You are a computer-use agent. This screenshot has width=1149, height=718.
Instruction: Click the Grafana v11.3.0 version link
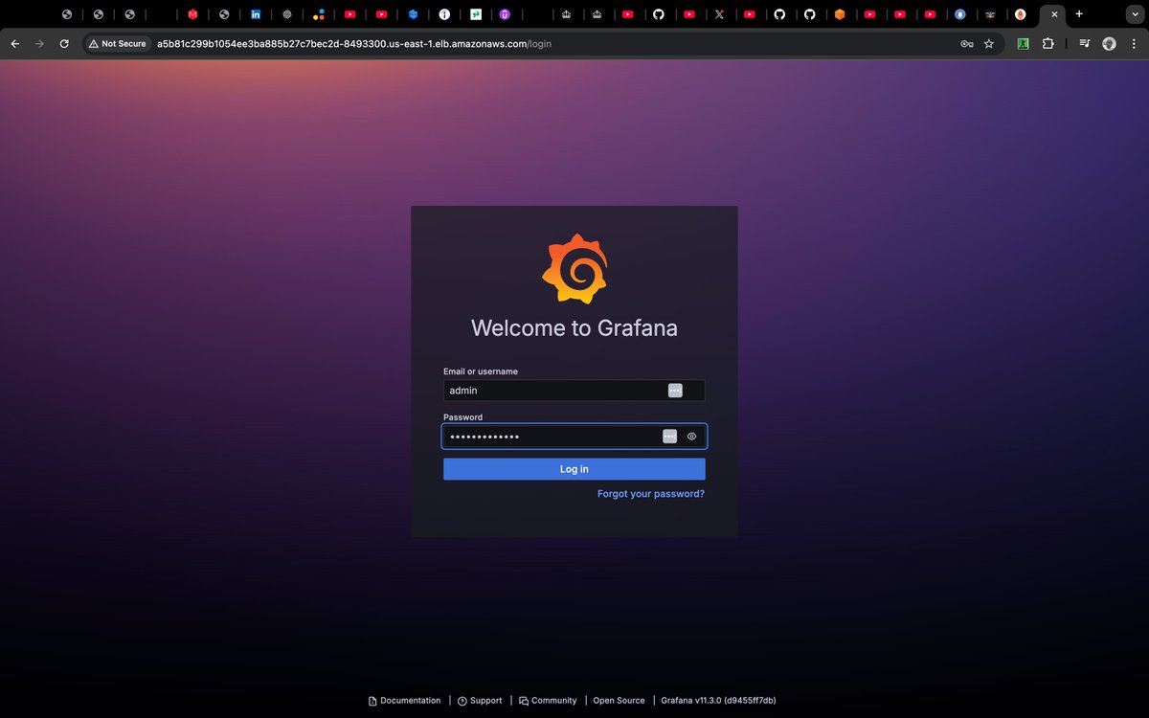pos(718,701)
